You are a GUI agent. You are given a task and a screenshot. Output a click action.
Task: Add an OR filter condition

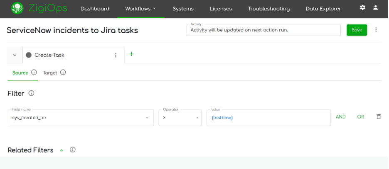tap(360, 117)
